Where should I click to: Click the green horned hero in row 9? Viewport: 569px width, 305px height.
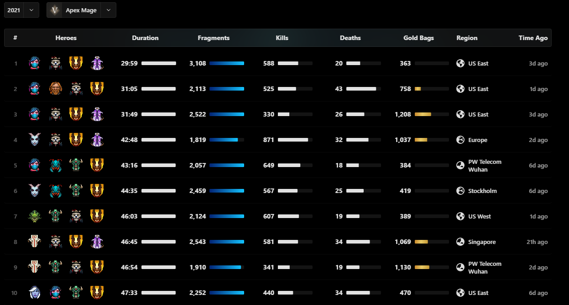pyautogui.click(x=55, y=267)
